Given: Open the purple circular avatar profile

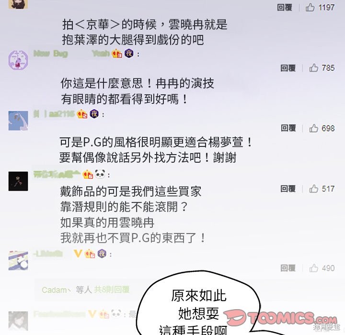Looking at the screenshot, I should coord(18,60).
